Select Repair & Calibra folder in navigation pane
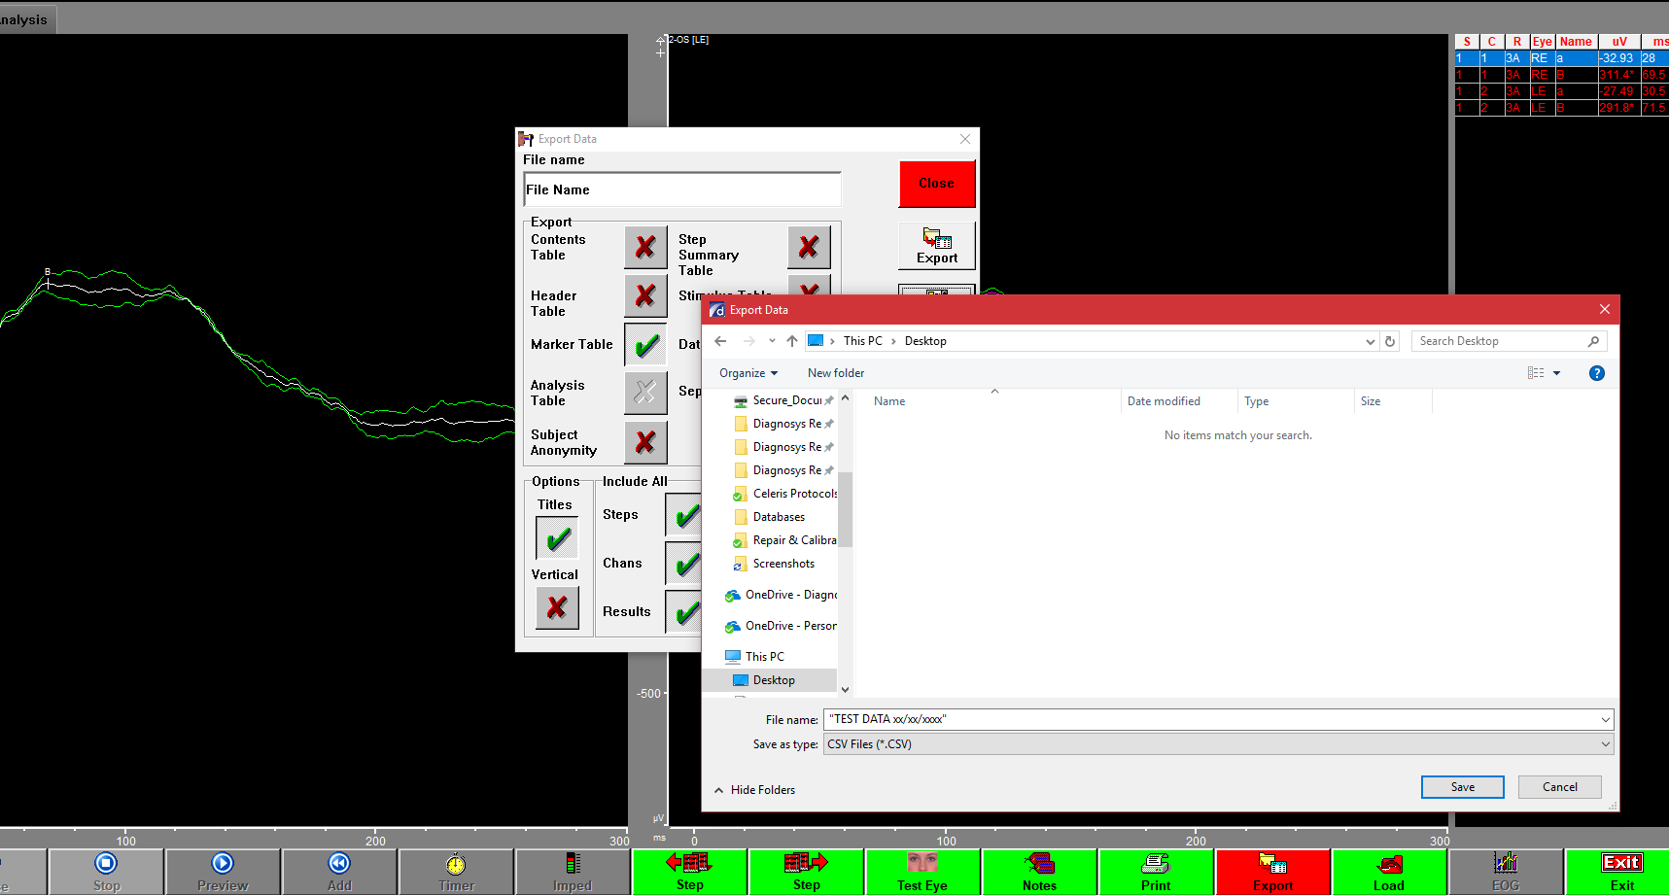1669x895 pixels. pyautogui.click(x=783, y=540)
